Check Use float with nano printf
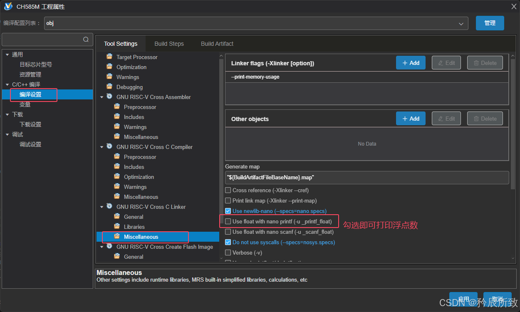 (x=228, y=221)
